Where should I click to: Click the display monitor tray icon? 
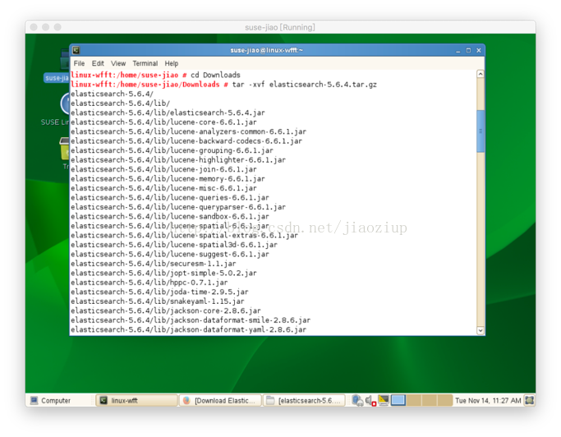point(384,400)
